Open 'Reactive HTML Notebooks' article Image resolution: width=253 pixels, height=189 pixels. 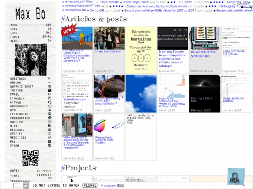coord(203,54)
